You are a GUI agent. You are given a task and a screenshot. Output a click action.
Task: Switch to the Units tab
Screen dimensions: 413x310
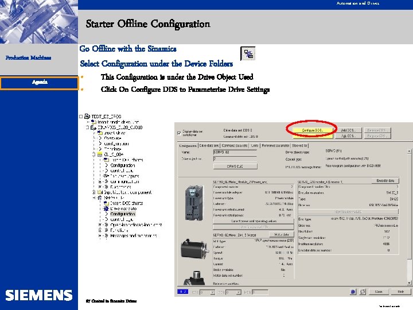(255, 145)
